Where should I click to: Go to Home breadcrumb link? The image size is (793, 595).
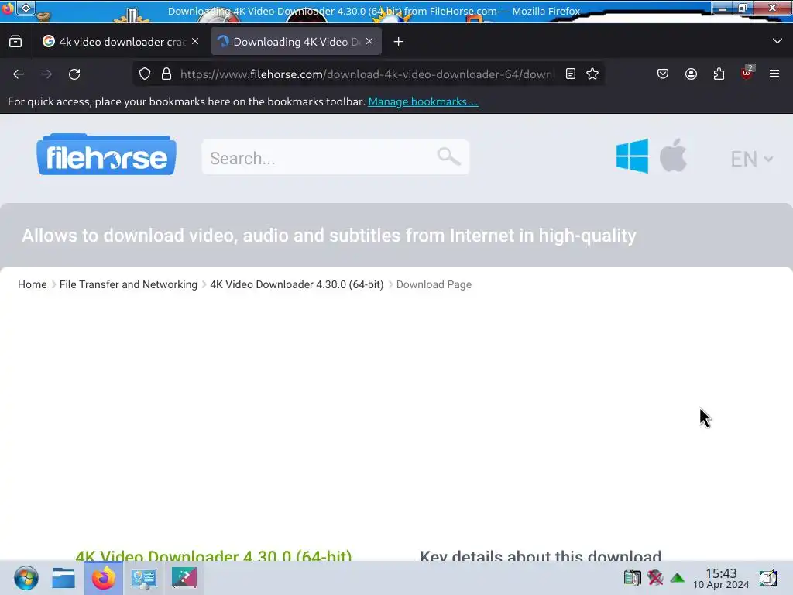click(33, 284)
